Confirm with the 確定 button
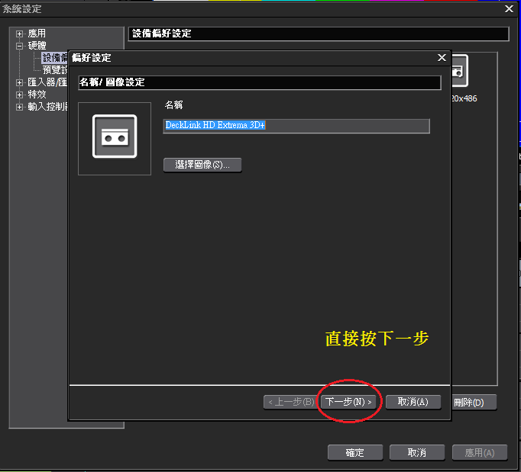 (355, 453)
